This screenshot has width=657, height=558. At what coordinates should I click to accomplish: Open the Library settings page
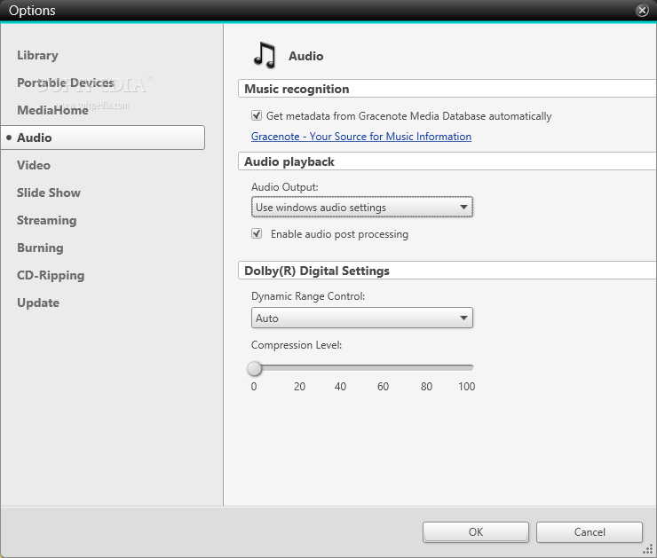click(x=37, y=55)
